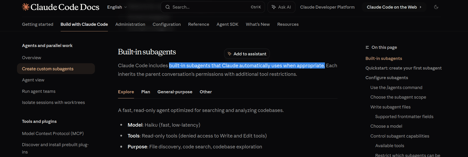Jump to Choose a model section

(x=386, y=126)
